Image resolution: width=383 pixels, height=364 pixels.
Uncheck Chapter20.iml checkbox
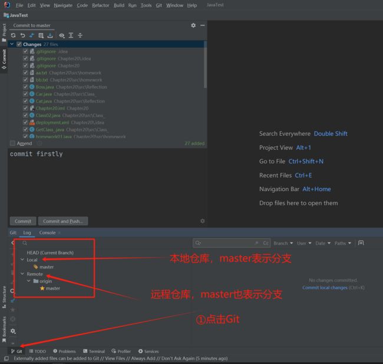tap(25, 108)
